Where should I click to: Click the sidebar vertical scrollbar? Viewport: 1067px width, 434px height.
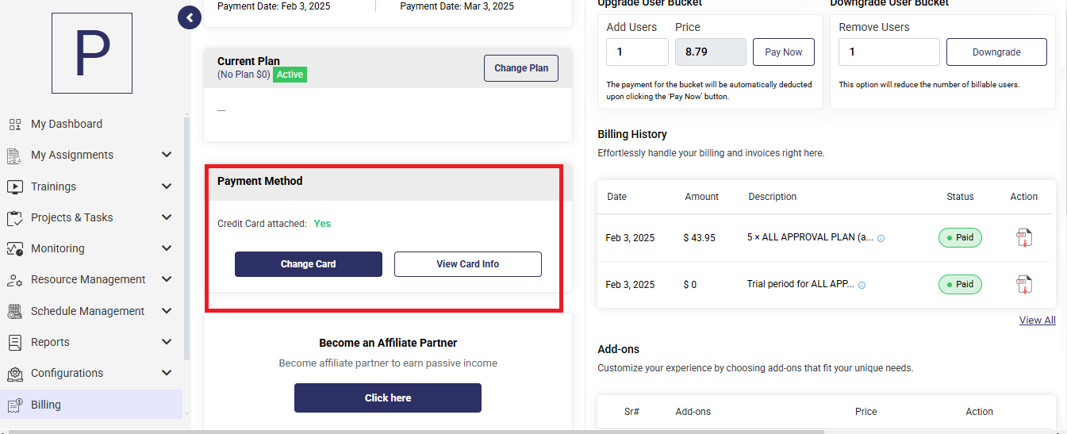187,238
